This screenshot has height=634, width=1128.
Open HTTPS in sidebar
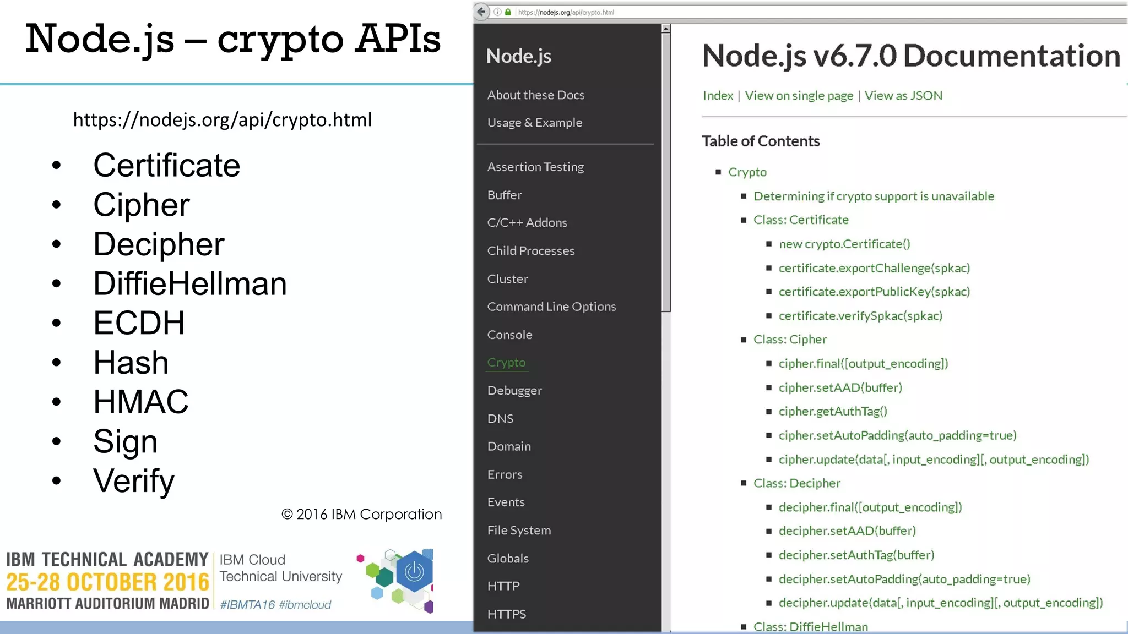coord(506,614)
